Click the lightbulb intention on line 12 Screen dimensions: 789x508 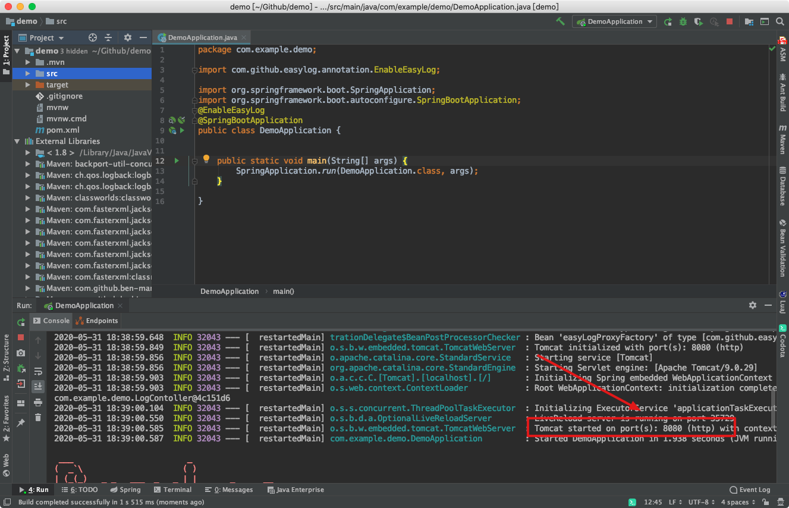pos(206,159)
